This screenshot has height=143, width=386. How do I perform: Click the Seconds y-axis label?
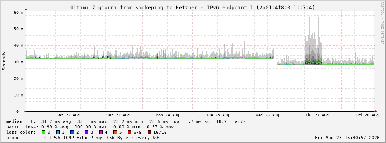click(4, 61)
